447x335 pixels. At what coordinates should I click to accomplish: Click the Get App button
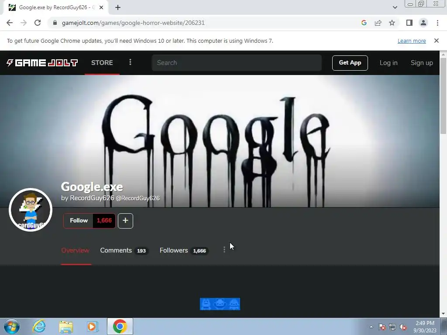coord(350,63)
